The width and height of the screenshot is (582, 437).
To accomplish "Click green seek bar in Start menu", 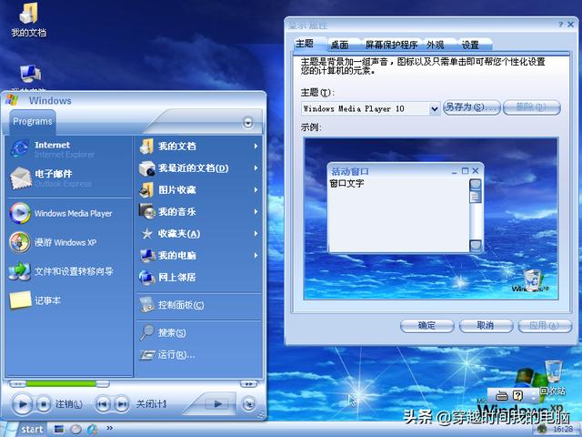I will [61, 383].
